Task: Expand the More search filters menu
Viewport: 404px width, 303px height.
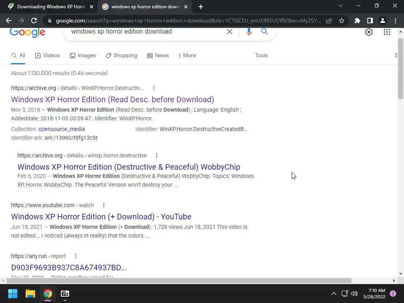Action: 187,55
